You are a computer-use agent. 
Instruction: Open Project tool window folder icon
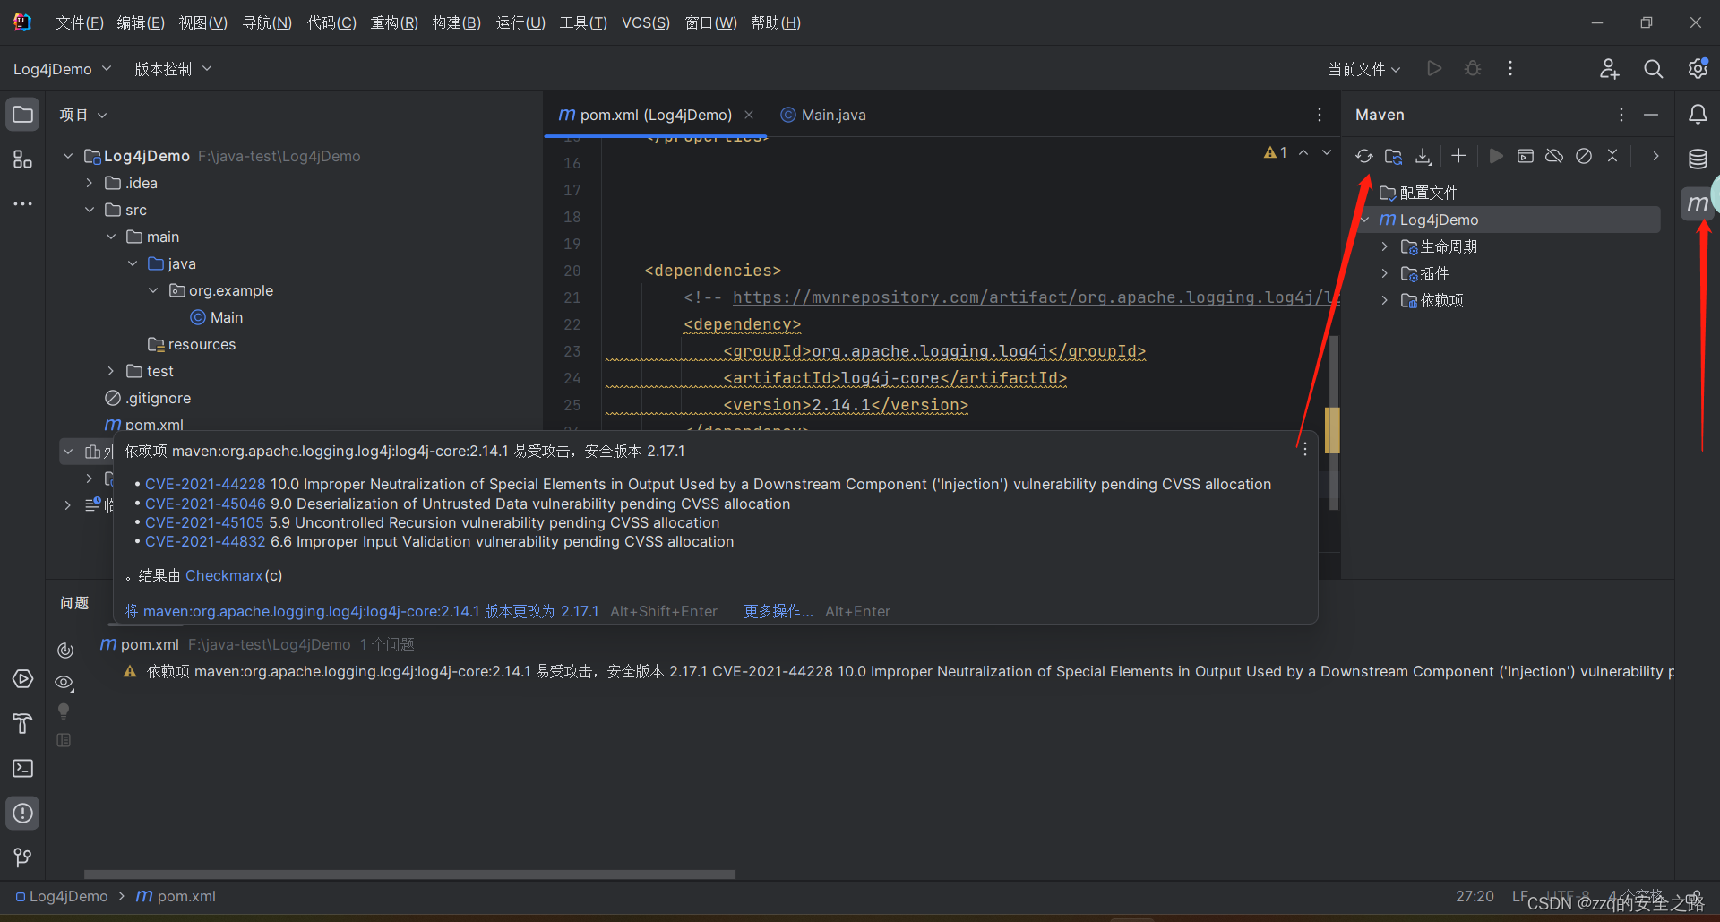[23, 115]
